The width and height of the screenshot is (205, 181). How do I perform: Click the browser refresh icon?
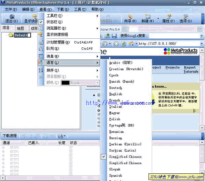tap(123, 44)
